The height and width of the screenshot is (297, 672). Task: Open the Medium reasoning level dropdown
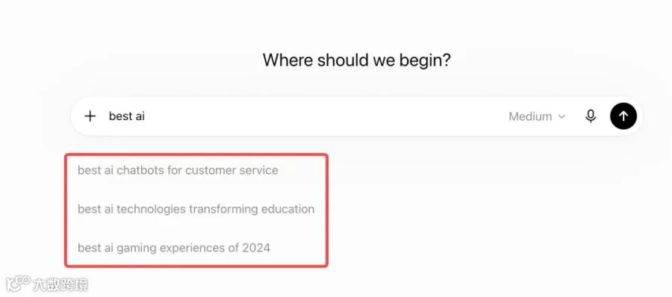point(537,116)
